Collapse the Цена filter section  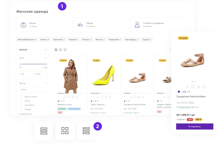pos(46,58)
